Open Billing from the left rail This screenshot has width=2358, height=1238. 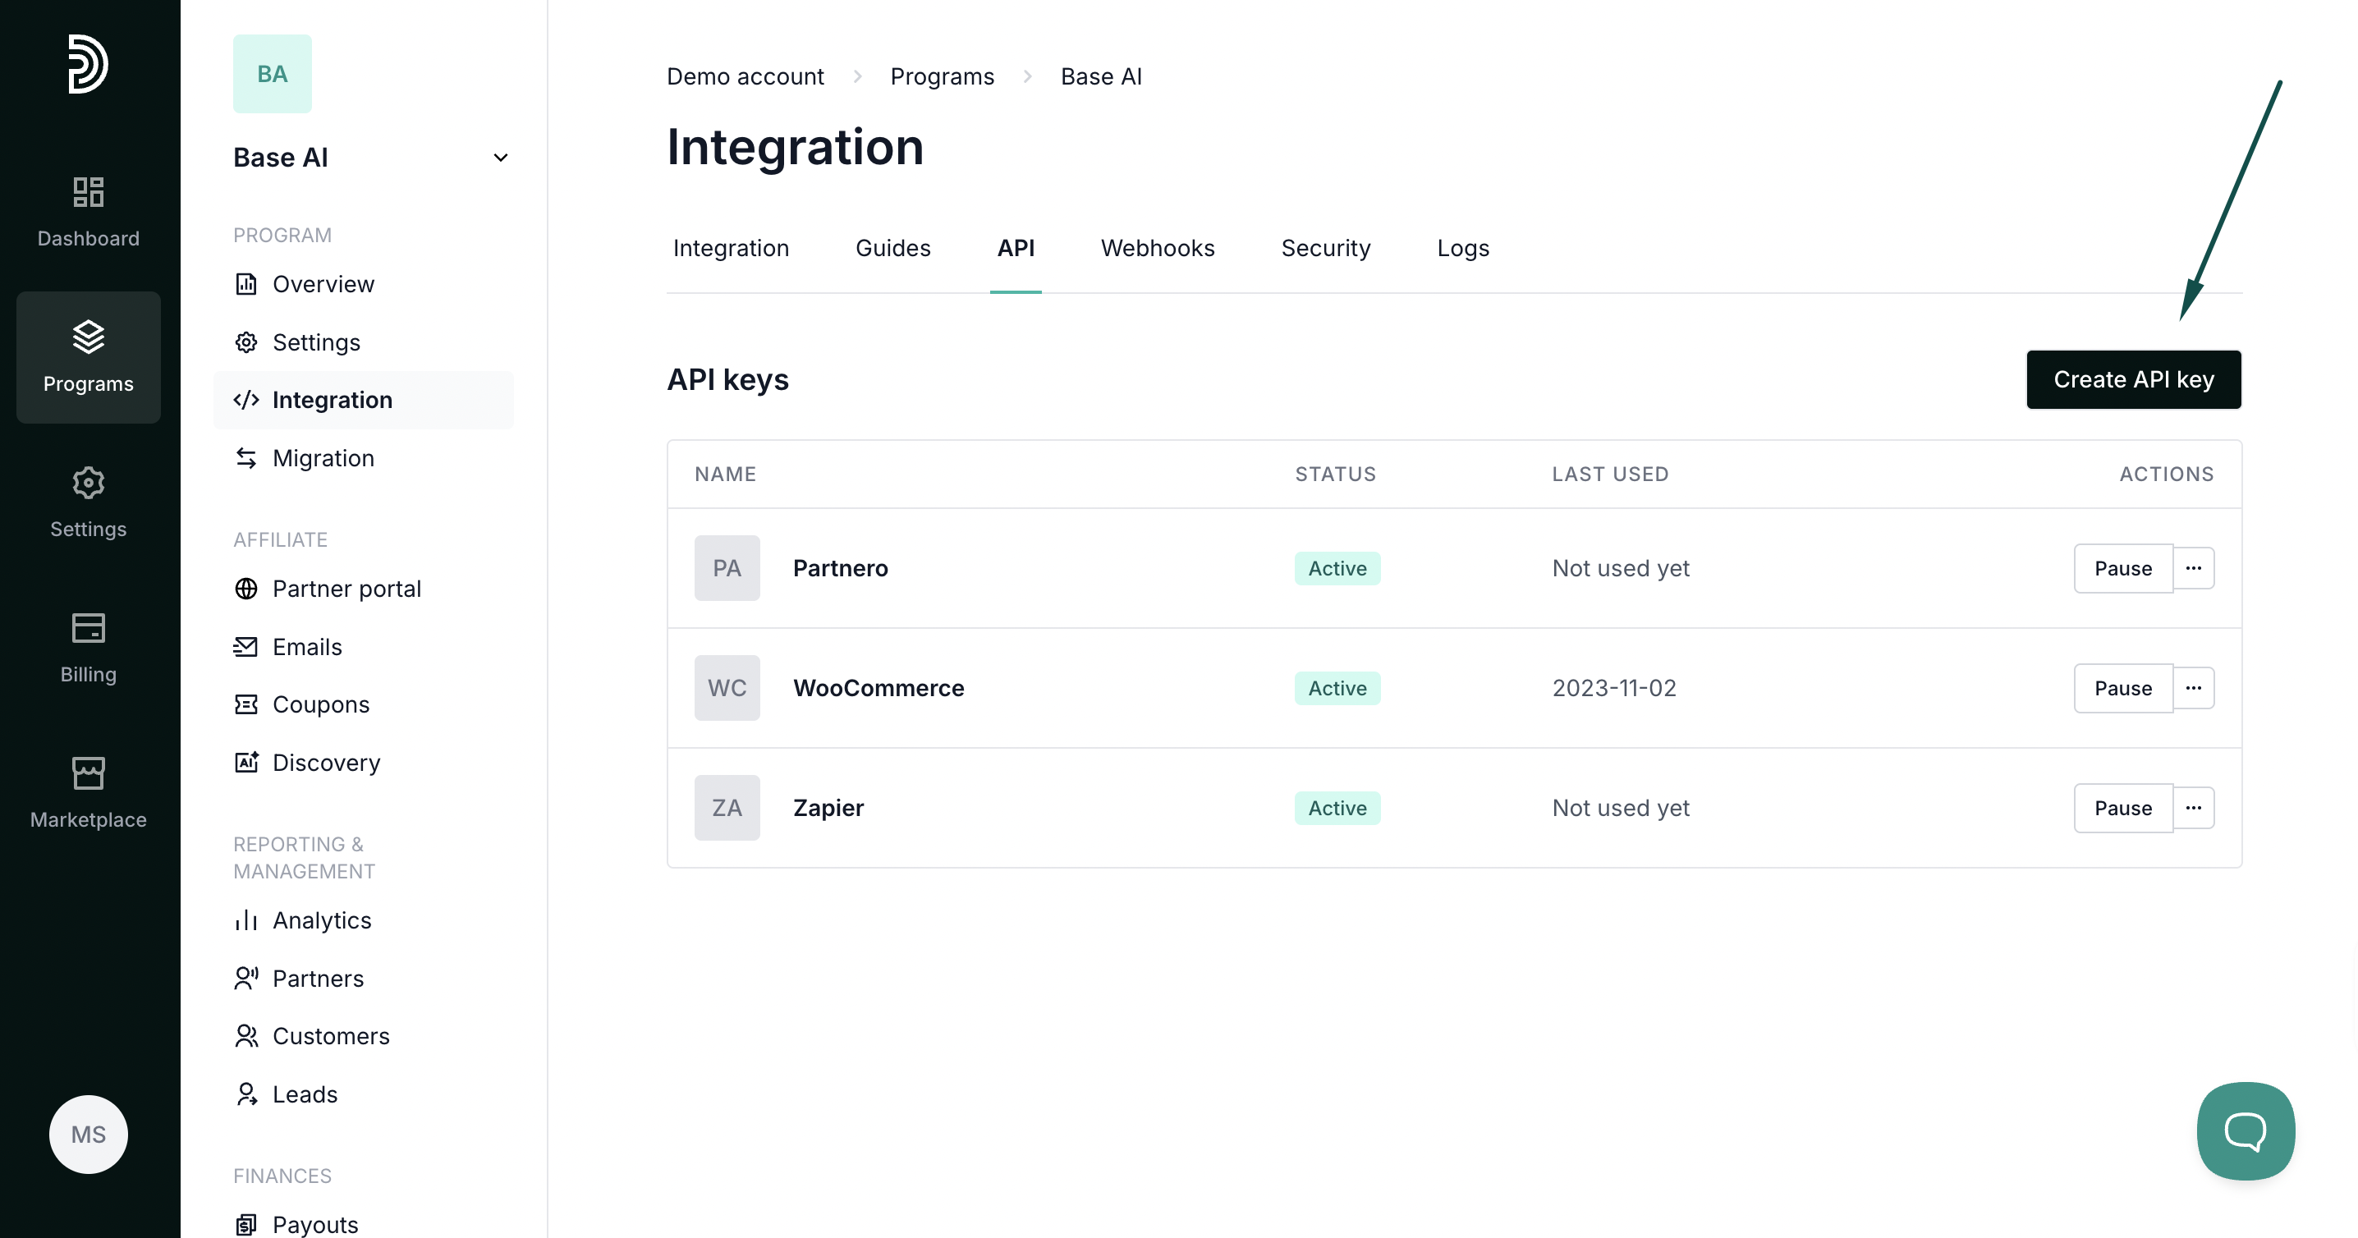[x=88, y=648]
